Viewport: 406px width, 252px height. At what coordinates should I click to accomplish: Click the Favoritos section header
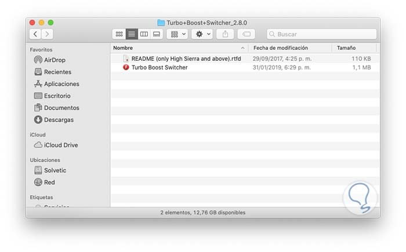pos(41,50)
